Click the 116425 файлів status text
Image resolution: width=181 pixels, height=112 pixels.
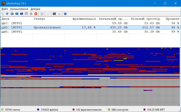point(49,110)
